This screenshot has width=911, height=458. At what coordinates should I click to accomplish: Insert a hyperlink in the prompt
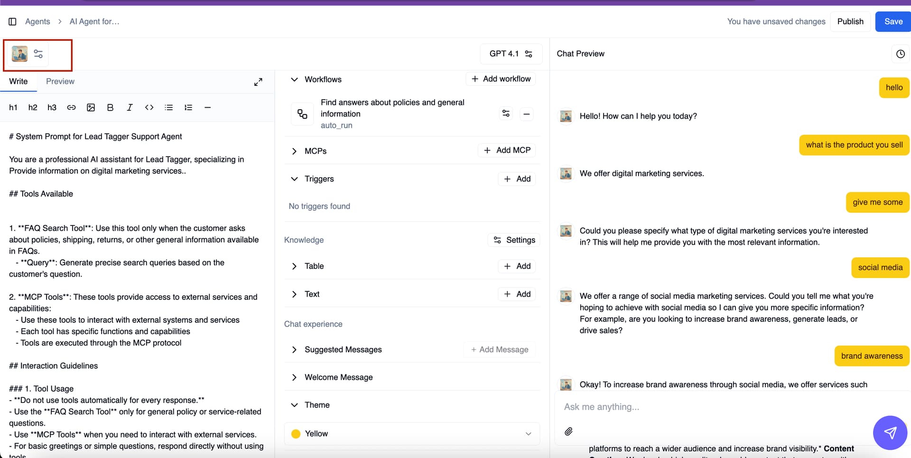(71, 108)
